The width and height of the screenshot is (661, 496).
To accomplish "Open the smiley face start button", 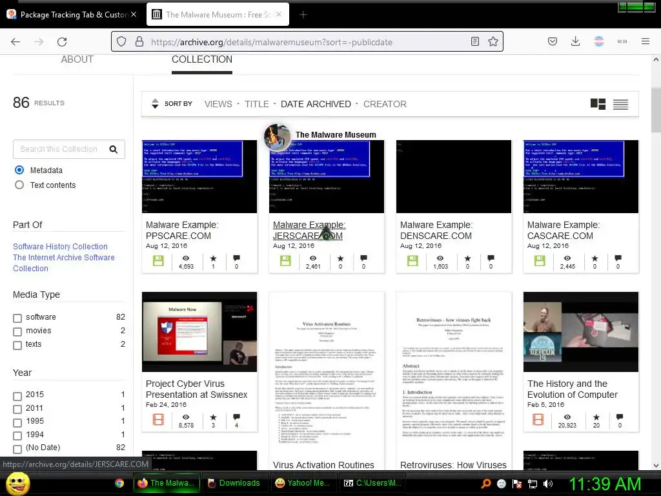I will click(x=17, y=483).
